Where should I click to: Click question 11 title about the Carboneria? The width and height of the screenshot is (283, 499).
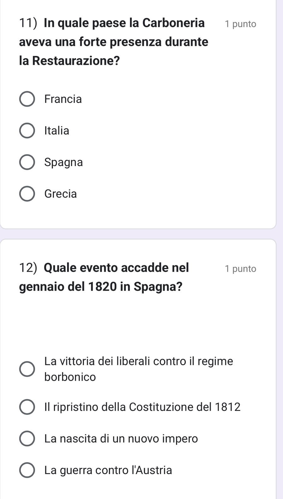click(x=114, y=42)
